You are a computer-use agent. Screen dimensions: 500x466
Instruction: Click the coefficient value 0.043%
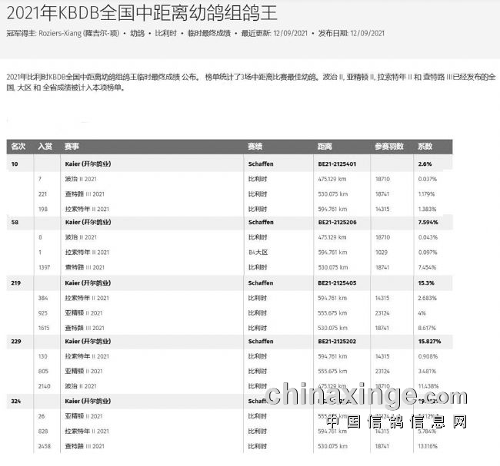428,237
